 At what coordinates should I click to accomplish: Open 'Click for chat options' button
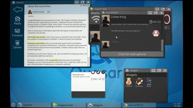(x=132, y=54)
